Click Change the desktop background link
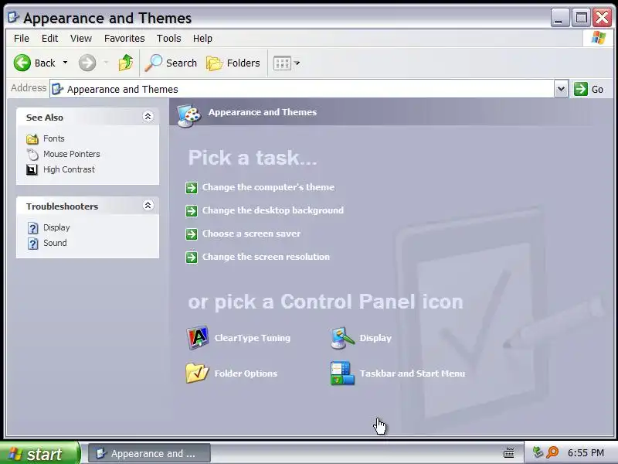Image resolution: width=618 pixels, height=464 pixels. pyautogui.click(x=273, y=210)
